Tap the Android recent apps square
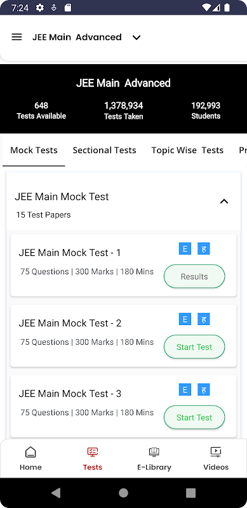Viewport: 247px width, 508px height. pyautogui.click(x=190, y=493)
